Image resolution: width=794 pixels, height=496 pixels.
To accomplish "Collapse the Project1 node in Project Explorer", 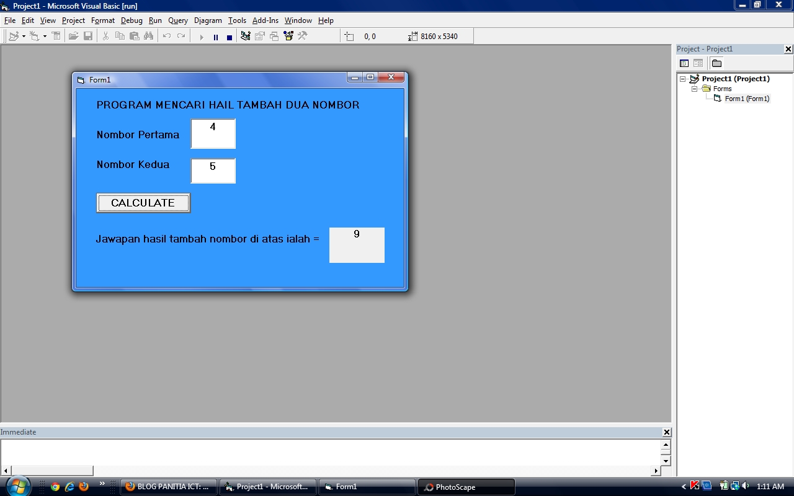I will tap(682, 79).
